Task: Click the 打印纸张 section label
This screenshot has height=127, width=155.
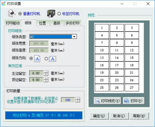Action: tap(16, 31)
